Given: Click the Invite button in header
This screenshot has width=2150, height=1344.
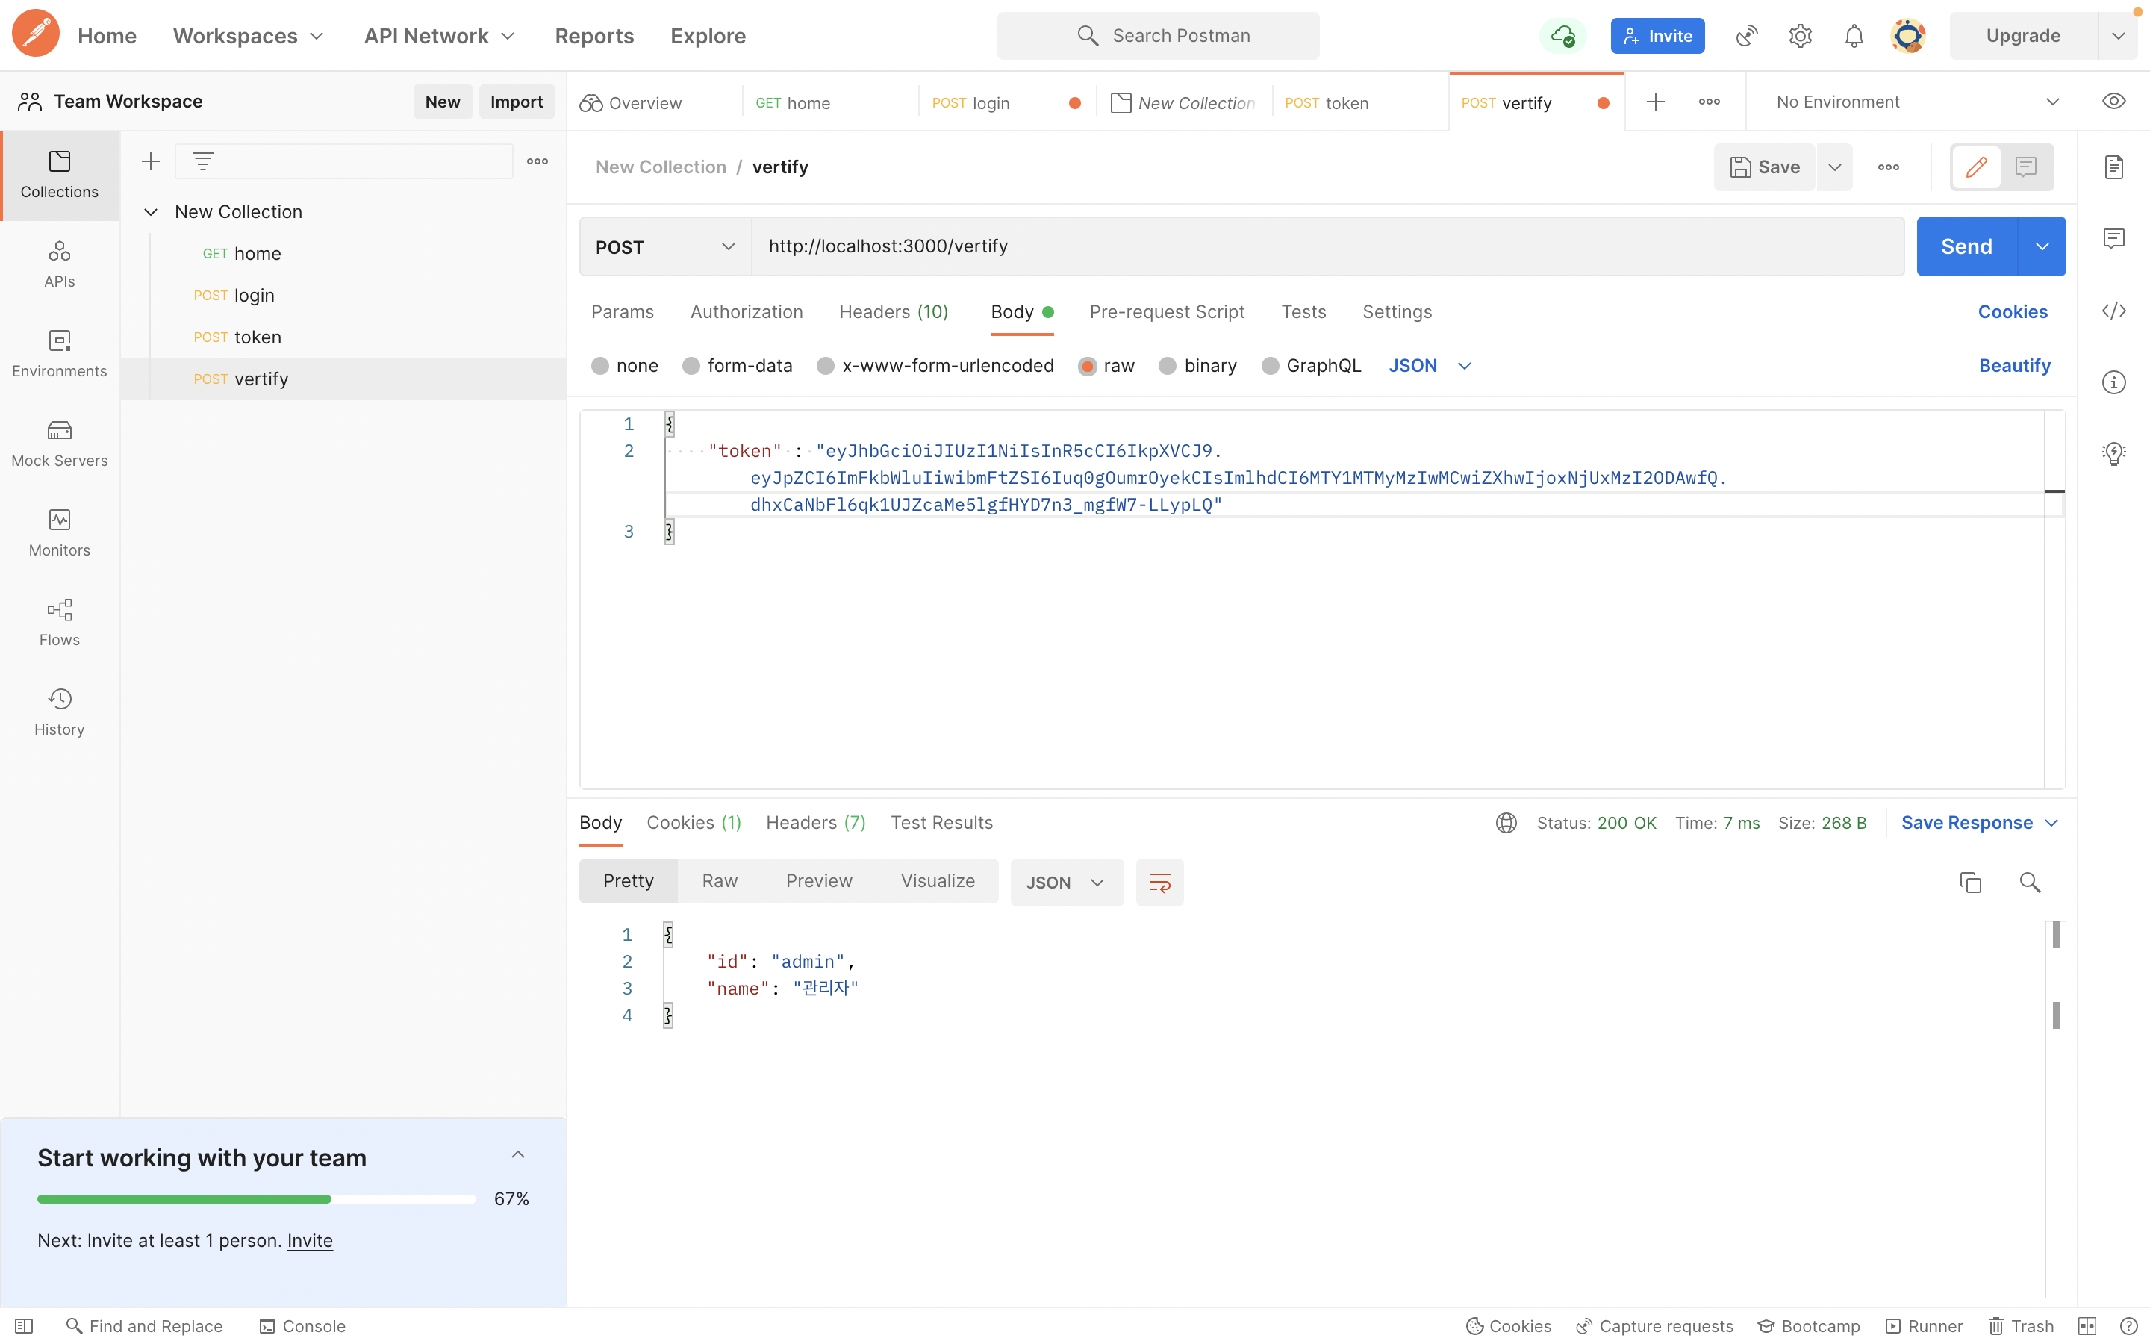Looking at the screenshot, I should [1658, 36].
